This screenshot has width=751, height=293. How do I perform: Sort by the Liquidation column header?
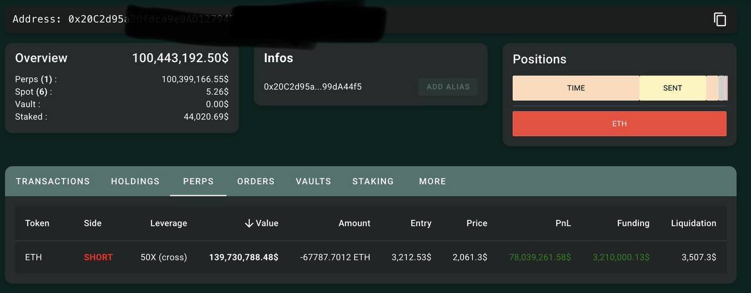point(694,223)
